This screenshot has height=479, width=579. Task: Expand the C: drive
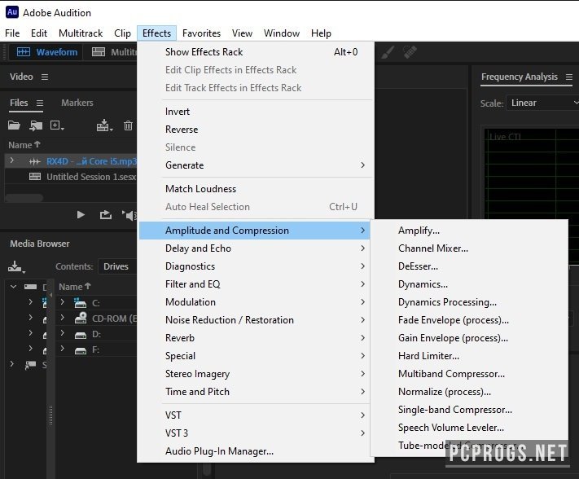(x=63, y=302)
